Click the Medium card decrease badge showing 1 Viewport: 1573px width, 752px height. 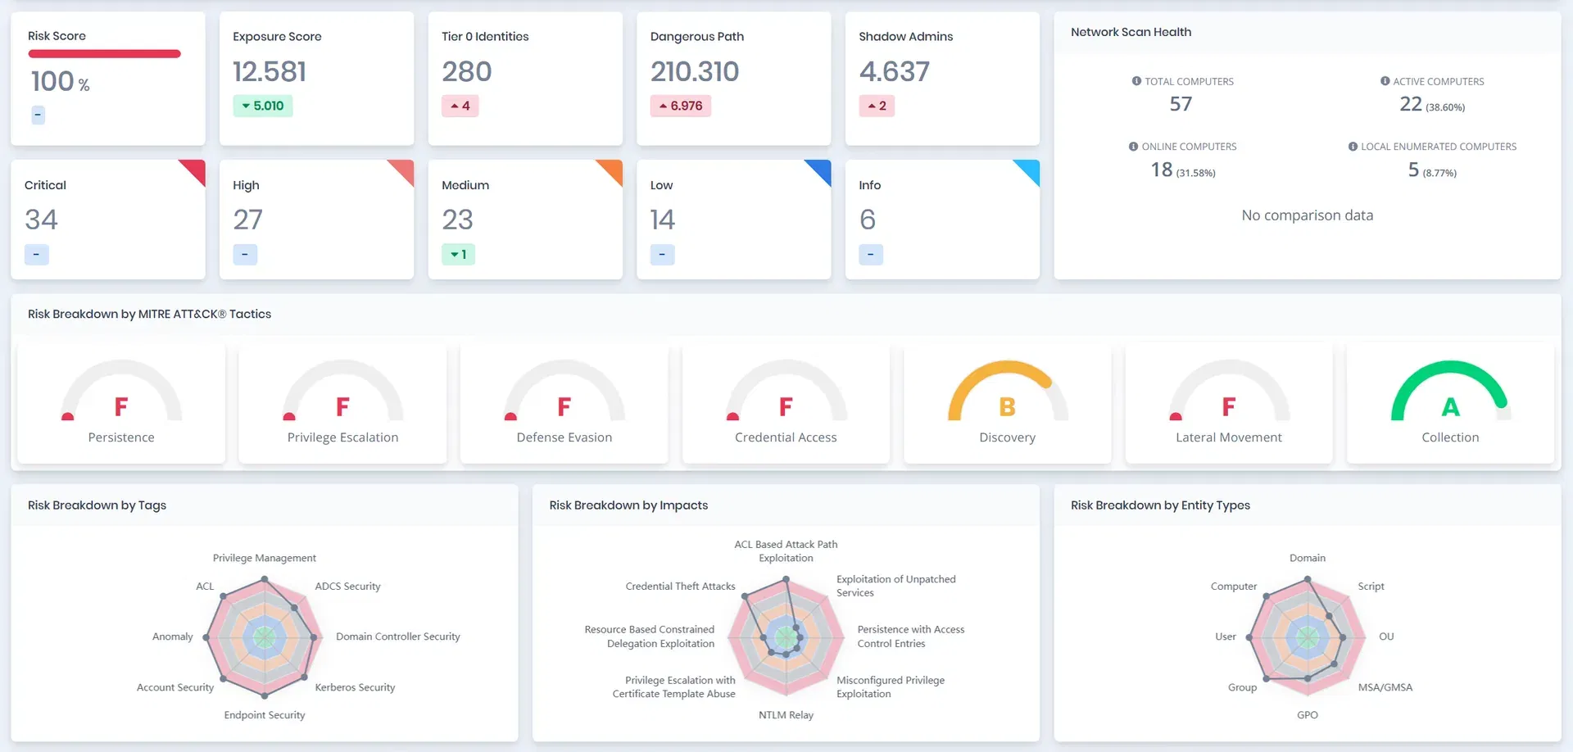[458, 255]
